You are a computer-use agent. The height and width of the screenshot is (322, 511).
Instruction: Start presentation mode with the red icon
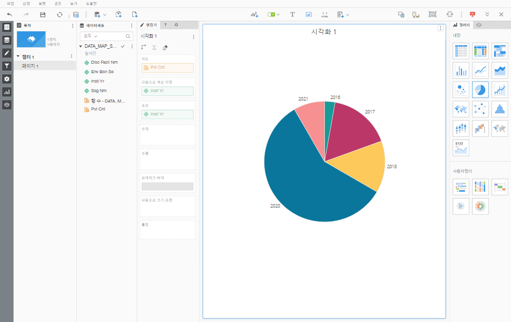(472, 14)
